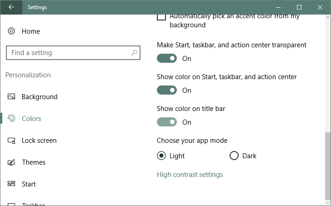Open Home via the gear icon
Screen dimensions: 331x206
click(11, 31)
